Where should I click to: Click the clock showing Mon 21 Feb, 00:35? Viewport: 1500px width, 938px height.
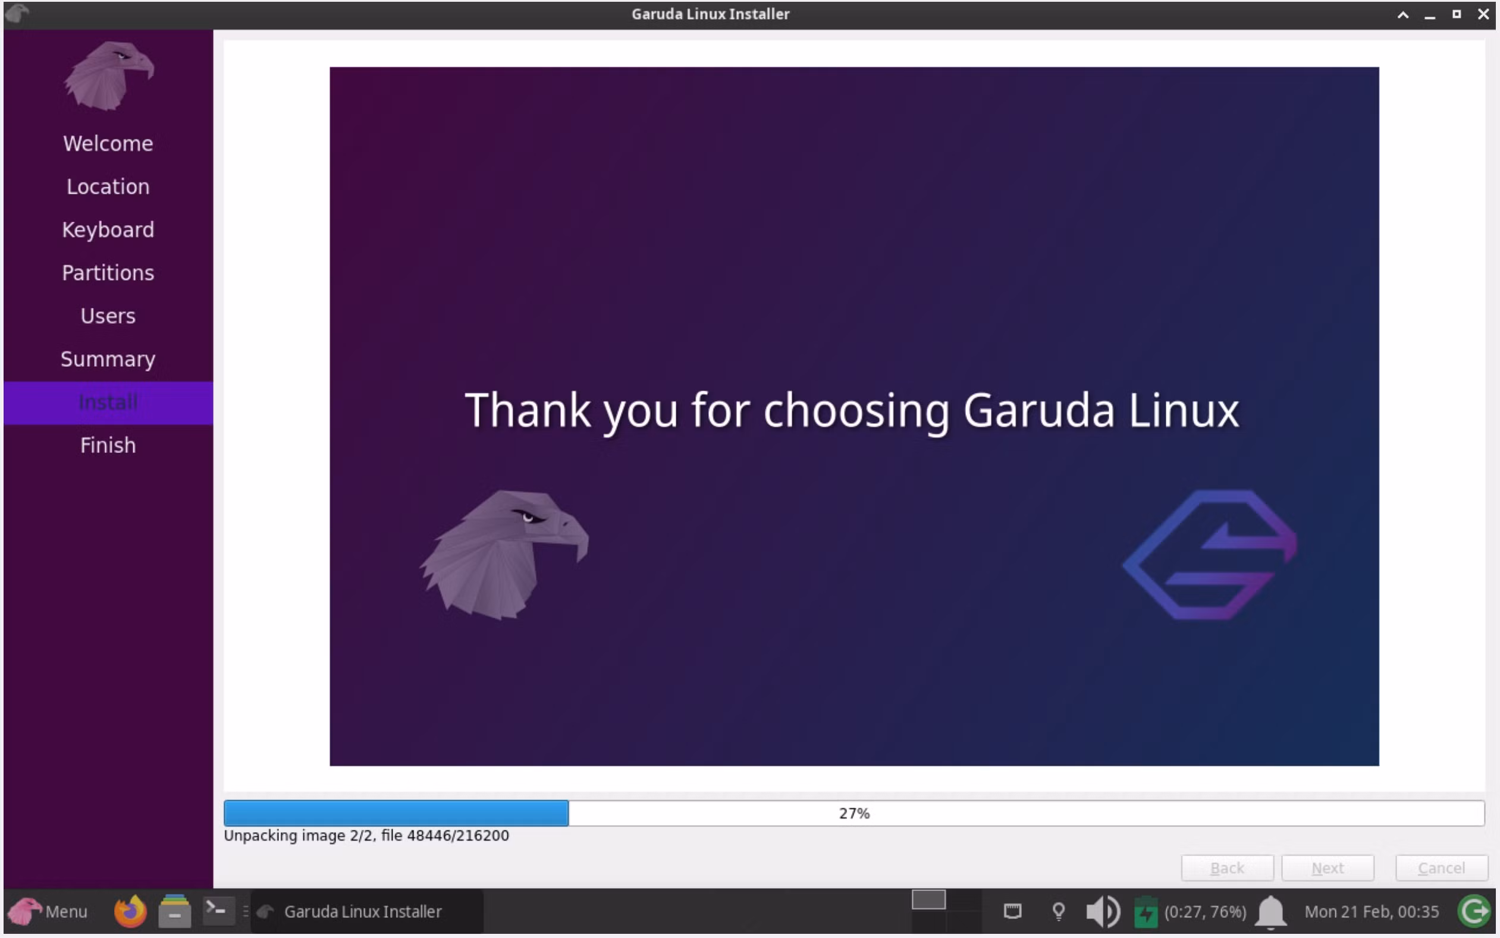point(1372,911)
